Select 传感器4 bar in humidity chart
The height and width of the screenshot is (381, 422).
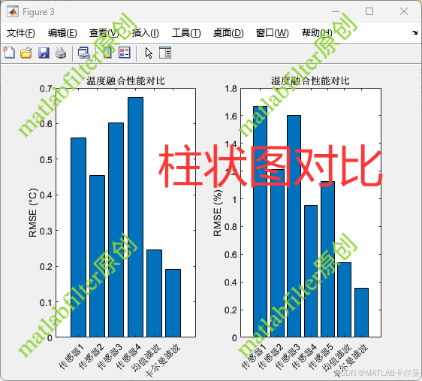click(x=311, y=271)
